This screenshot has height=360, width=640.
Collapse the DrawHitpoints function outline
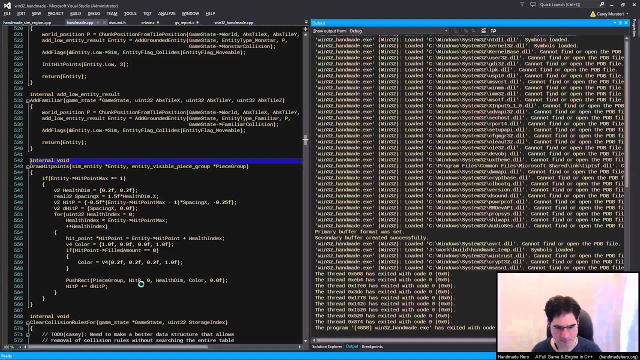(x=27, y=166)
